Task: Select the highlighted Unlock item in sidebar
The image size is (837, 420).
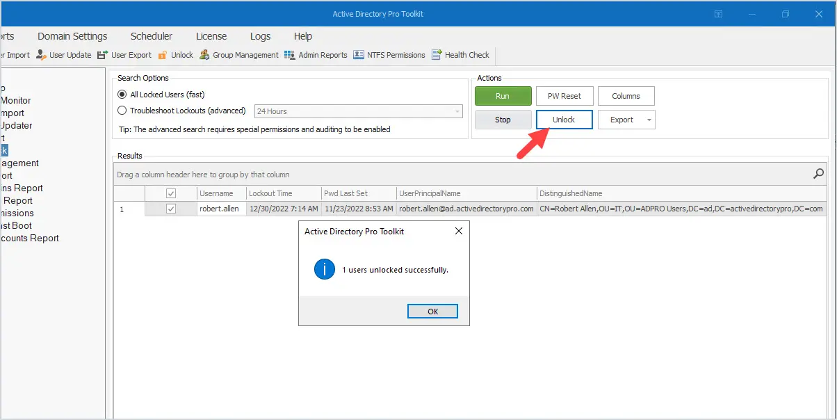Action: click(4, 150)
